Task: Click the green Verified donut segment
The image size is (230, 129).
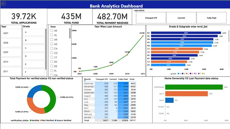Action: [x=52, y=98]
